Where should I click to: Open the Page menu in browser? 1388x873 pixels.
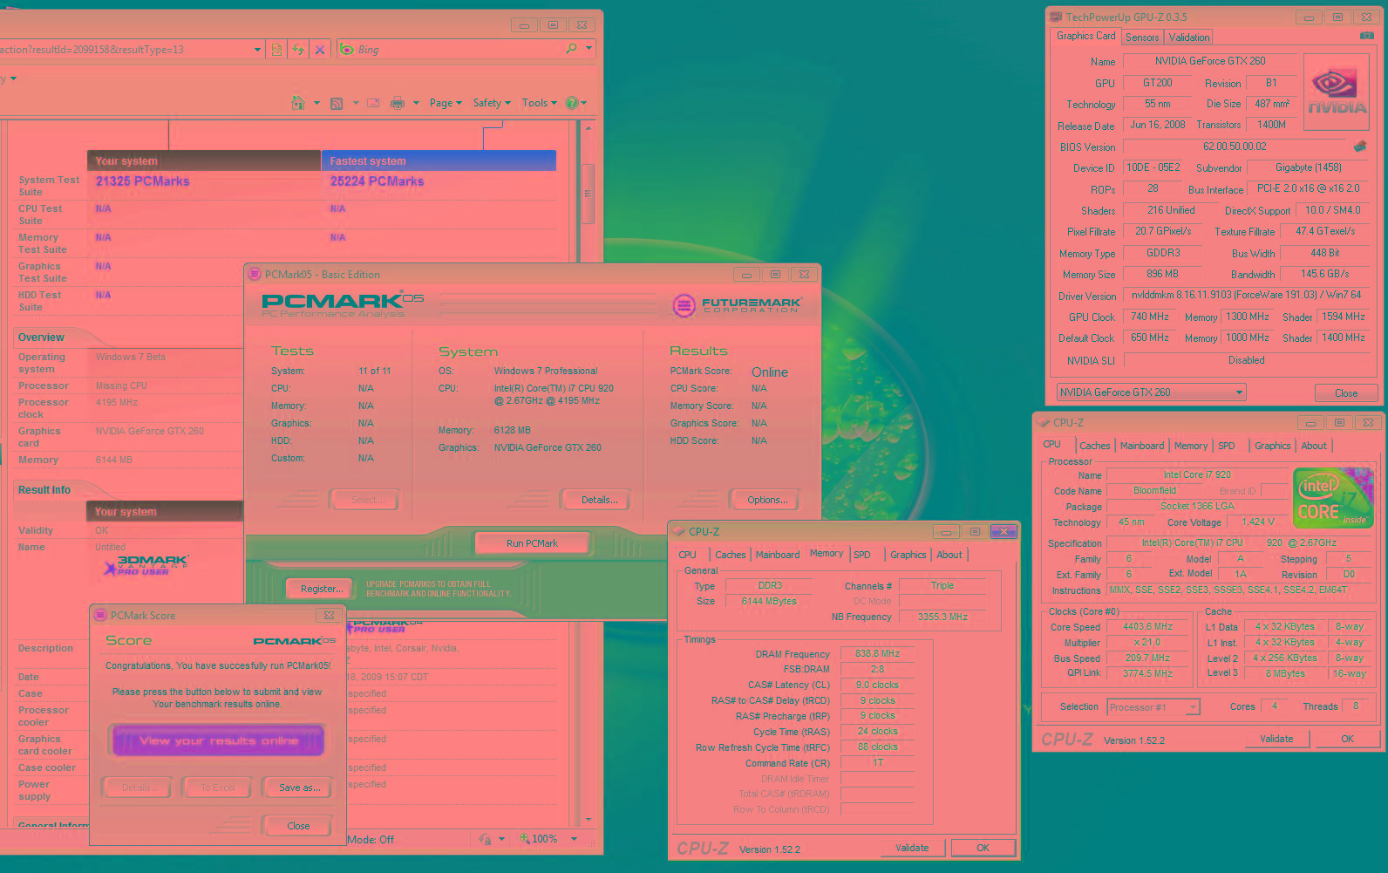click(446, 103)
